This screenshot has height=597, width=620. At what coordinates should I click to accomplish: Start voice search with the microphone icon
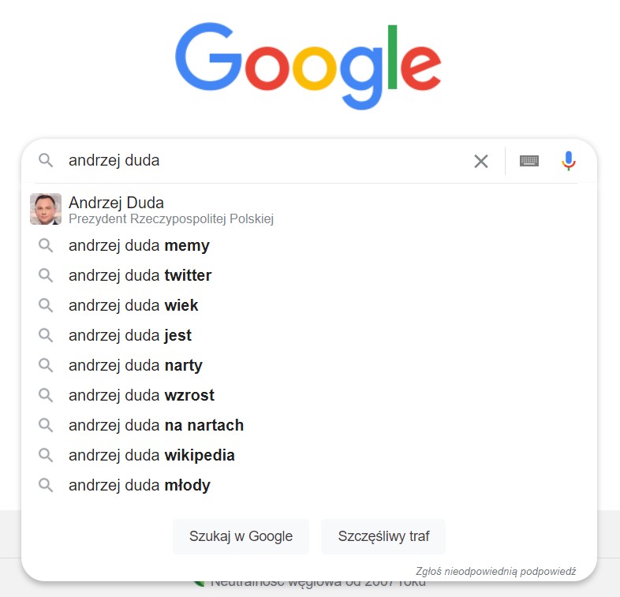coord(569,161)
